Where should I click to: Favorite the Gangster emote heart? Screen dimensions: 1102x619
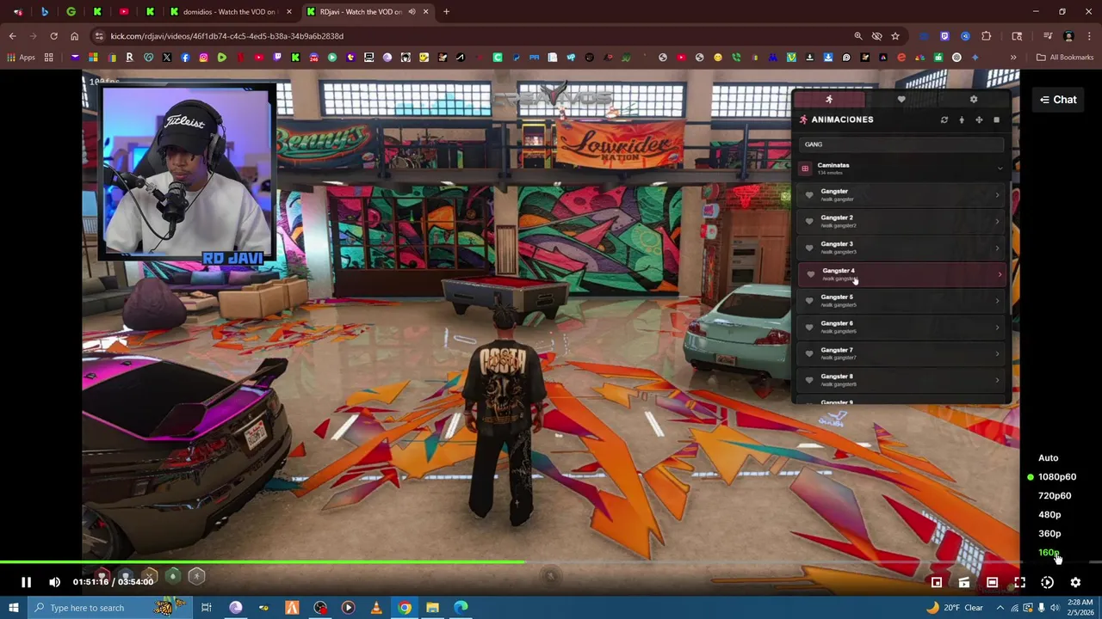click(x=809, y=195)
